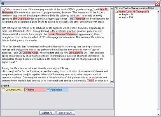Click the text pane scroll down arrow
161x117 pixels.
(112, 81)
